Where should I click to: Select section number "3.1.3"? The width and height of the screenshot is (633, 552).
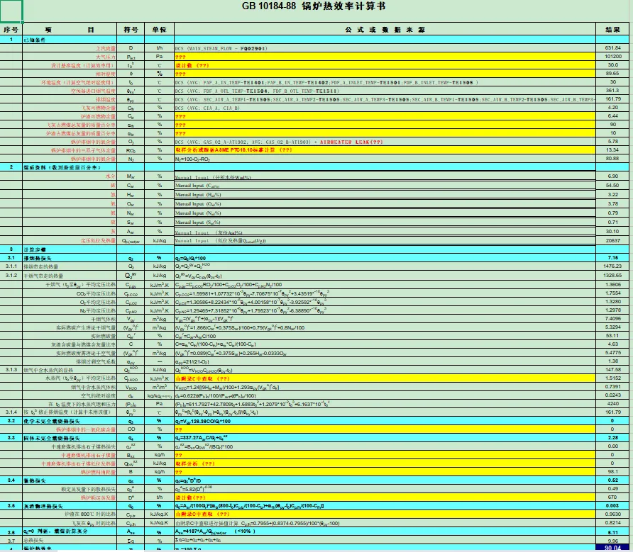pyautogui.click(x=11, y=369)
